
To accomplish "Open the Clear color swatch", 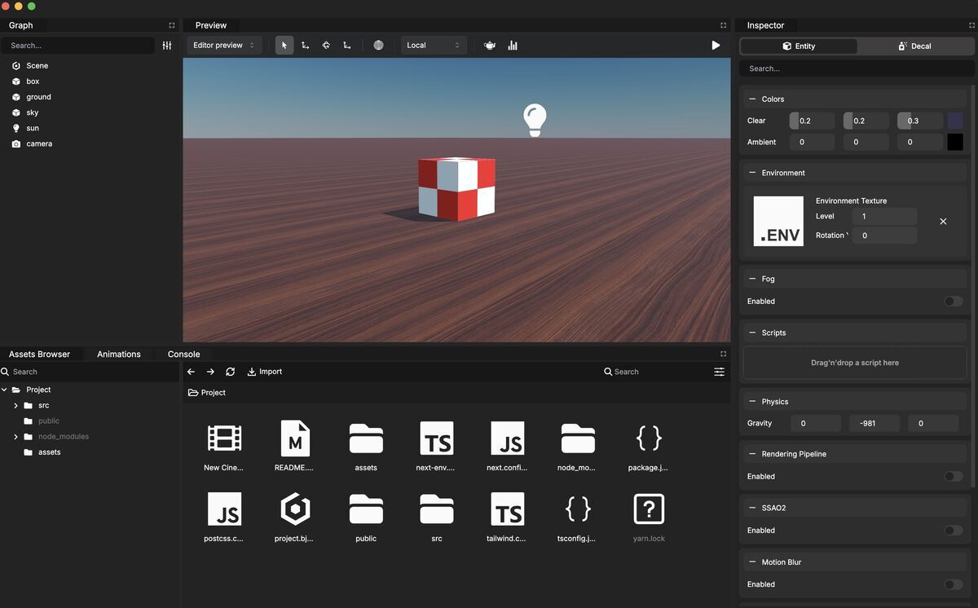I will pyautogui.click(x=955, y=121).
